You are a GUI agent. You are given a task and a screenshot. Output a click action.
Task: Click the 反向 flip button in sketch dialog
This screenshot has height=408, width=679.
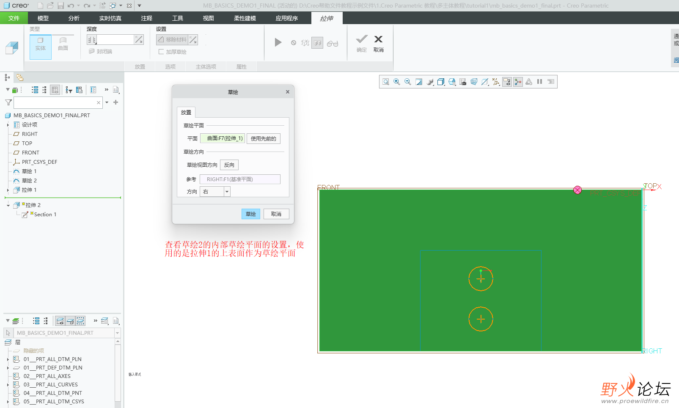point(229,165)
